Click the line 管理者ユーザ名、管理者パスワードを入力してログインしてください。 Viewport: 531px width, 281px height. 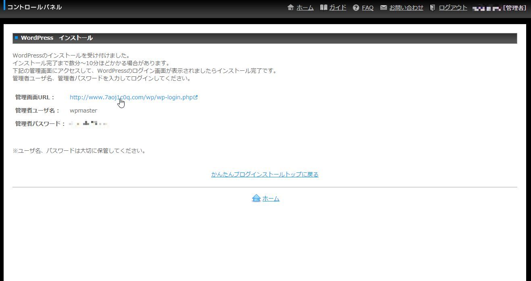[x=102, y=78]
